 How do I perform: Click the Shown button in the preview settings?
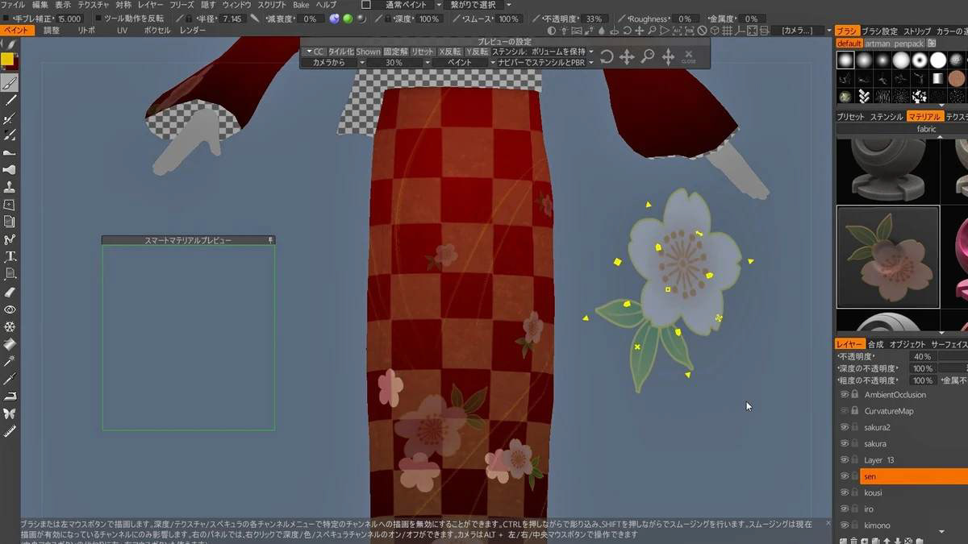[x=368, y=52]
